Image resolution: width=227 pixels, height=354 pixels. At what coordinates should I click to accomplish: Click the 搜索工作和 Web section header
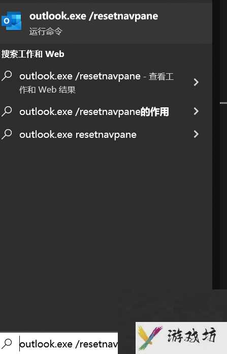coord(33,54)
